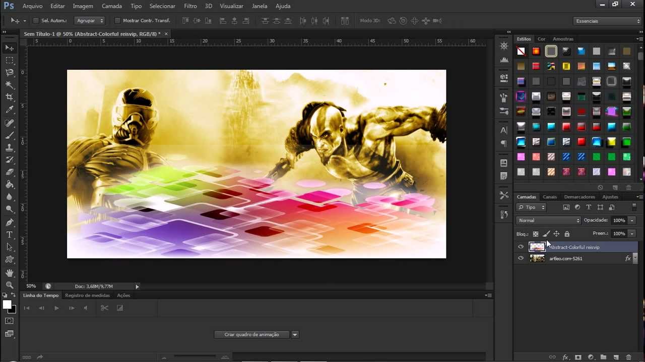The height and width of the screenshot is (362, 645).
Task: Open the Preen. fill dropdown arrow
Action: (x=632, y=233)
